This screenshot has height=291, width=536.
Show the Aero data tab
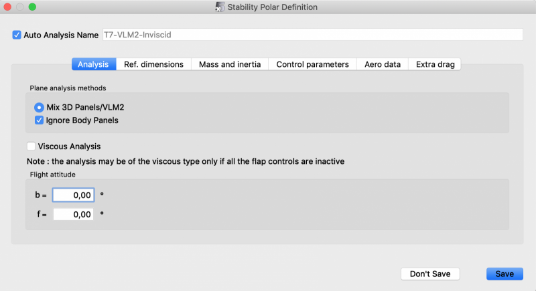pos(383,64)
